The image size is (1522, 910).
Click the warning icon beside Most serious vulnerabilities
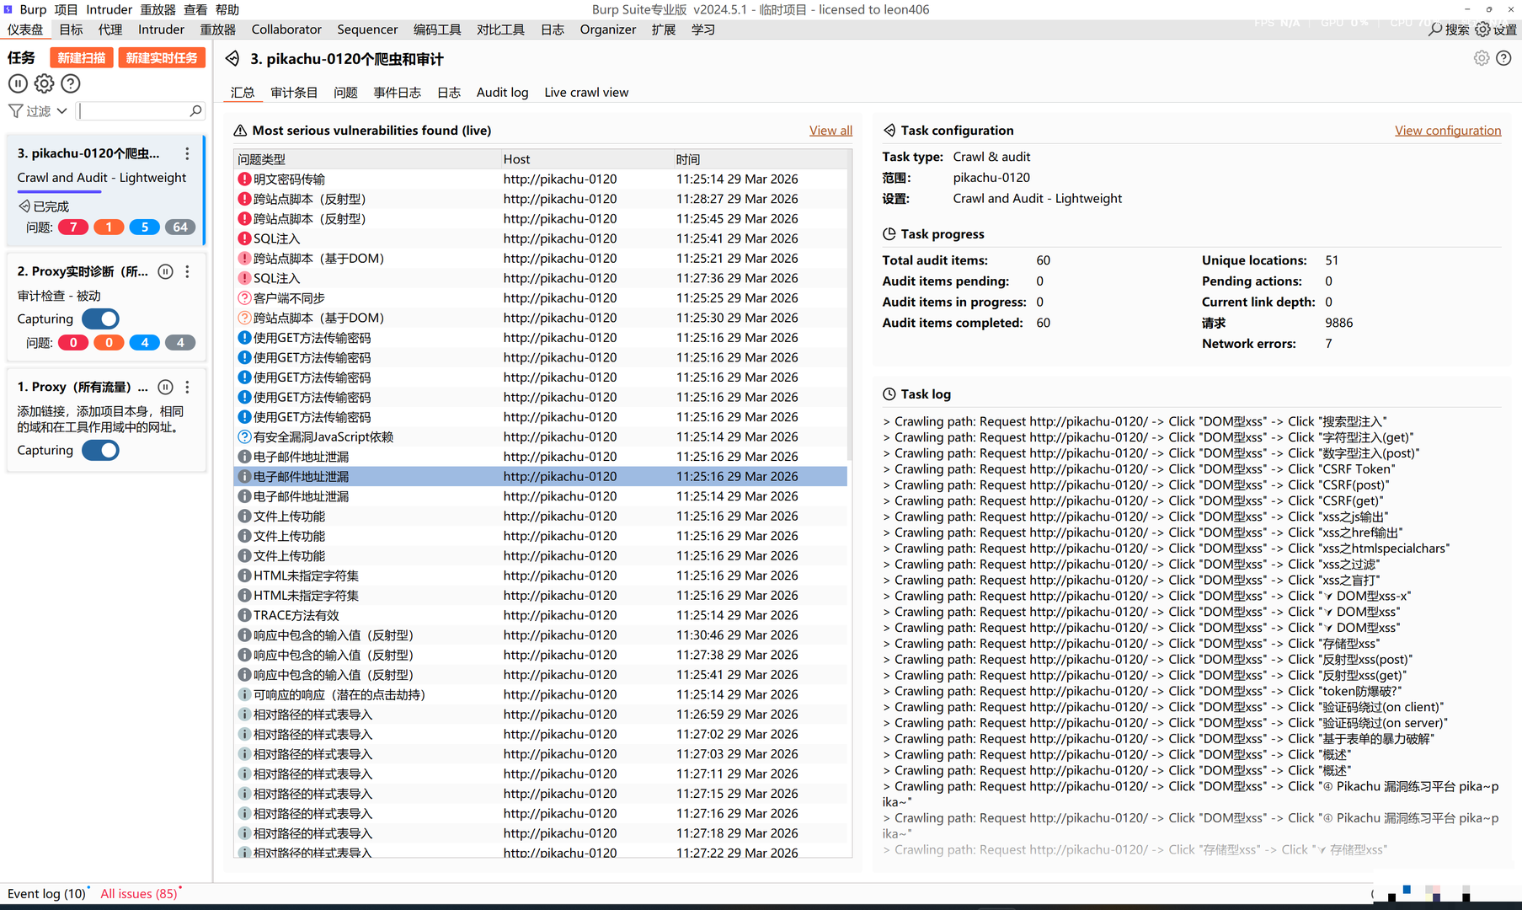click(x=240, y=131)
